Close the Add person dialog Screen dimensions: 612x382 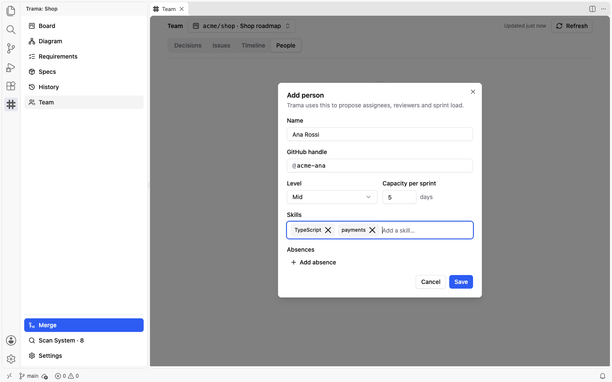[473, 92]
